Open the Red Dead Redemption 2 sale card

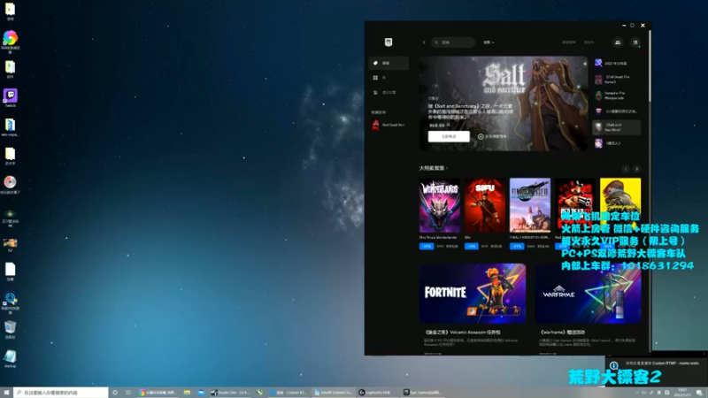pyautogui.click(x=575, y=205)
